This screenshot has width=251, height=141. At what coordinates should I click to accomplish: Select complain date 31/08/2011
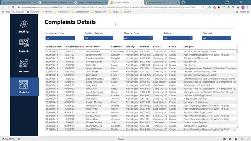pos(52,123)
